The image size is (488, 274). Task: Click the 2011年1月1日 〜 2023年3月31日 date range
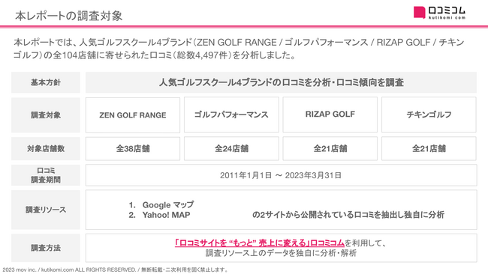point(281,175)
